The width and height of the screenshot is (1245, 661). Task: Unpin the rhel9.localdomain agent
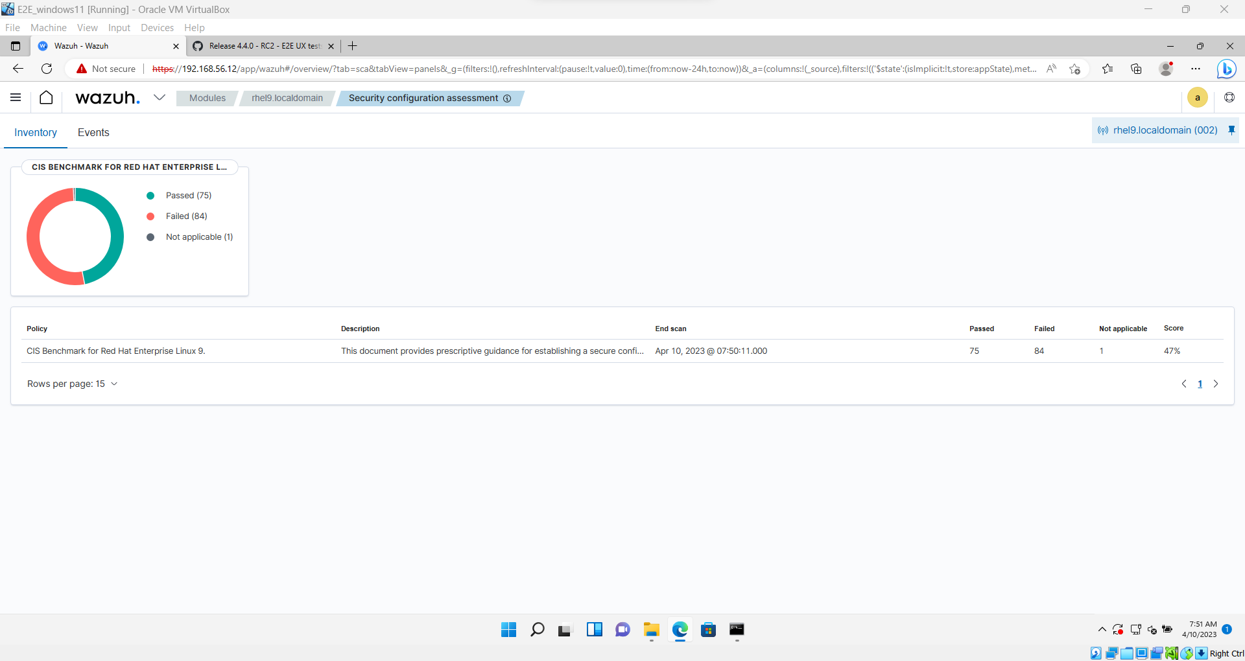pos(1231,130)
